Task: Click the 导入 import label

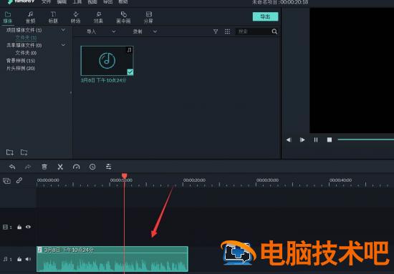Action: pyautogui.click(x=91, y=31)
